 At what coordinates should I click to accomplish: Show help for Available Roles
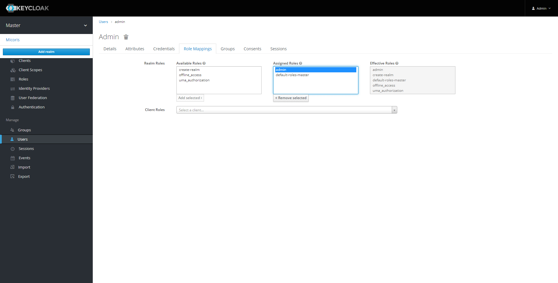pyautogui.click(x=204, y=63)
